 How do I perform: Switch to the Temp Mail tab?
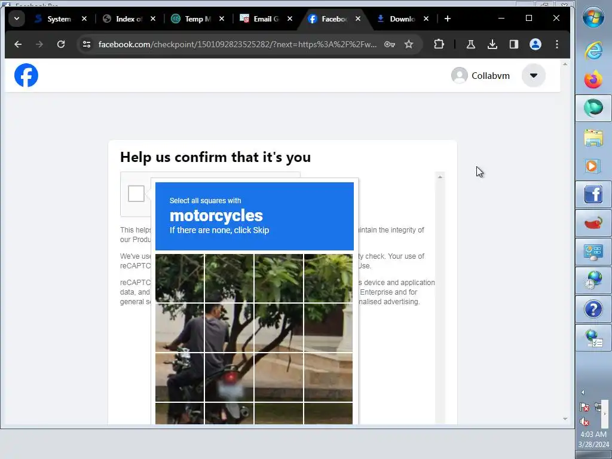point(197,19)
